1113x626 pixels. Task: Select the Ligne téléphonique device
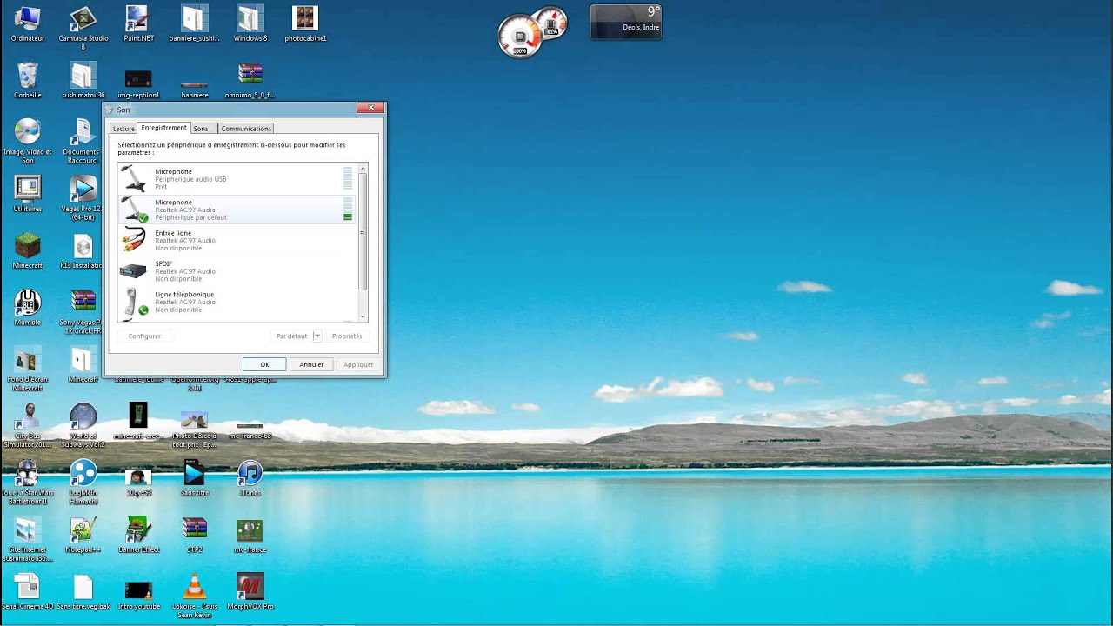click(x=237, y=302)
